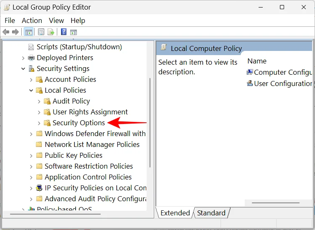Click IP Security Policies icon in tree

[39, 188]
